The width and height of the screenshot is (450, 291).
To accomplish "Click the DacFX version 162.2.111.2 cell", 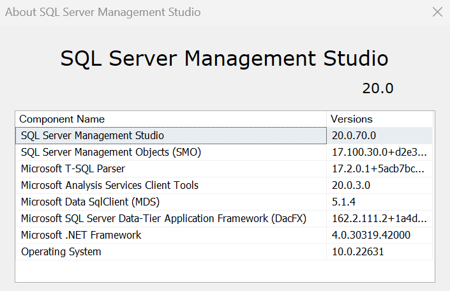I will coord(379,219).
